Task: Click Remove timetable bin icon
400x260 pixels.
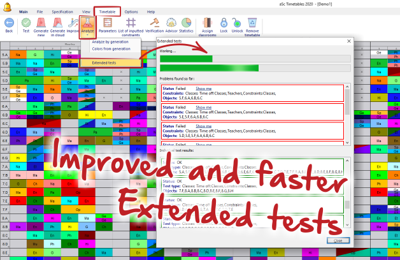Action: point(252,23)
